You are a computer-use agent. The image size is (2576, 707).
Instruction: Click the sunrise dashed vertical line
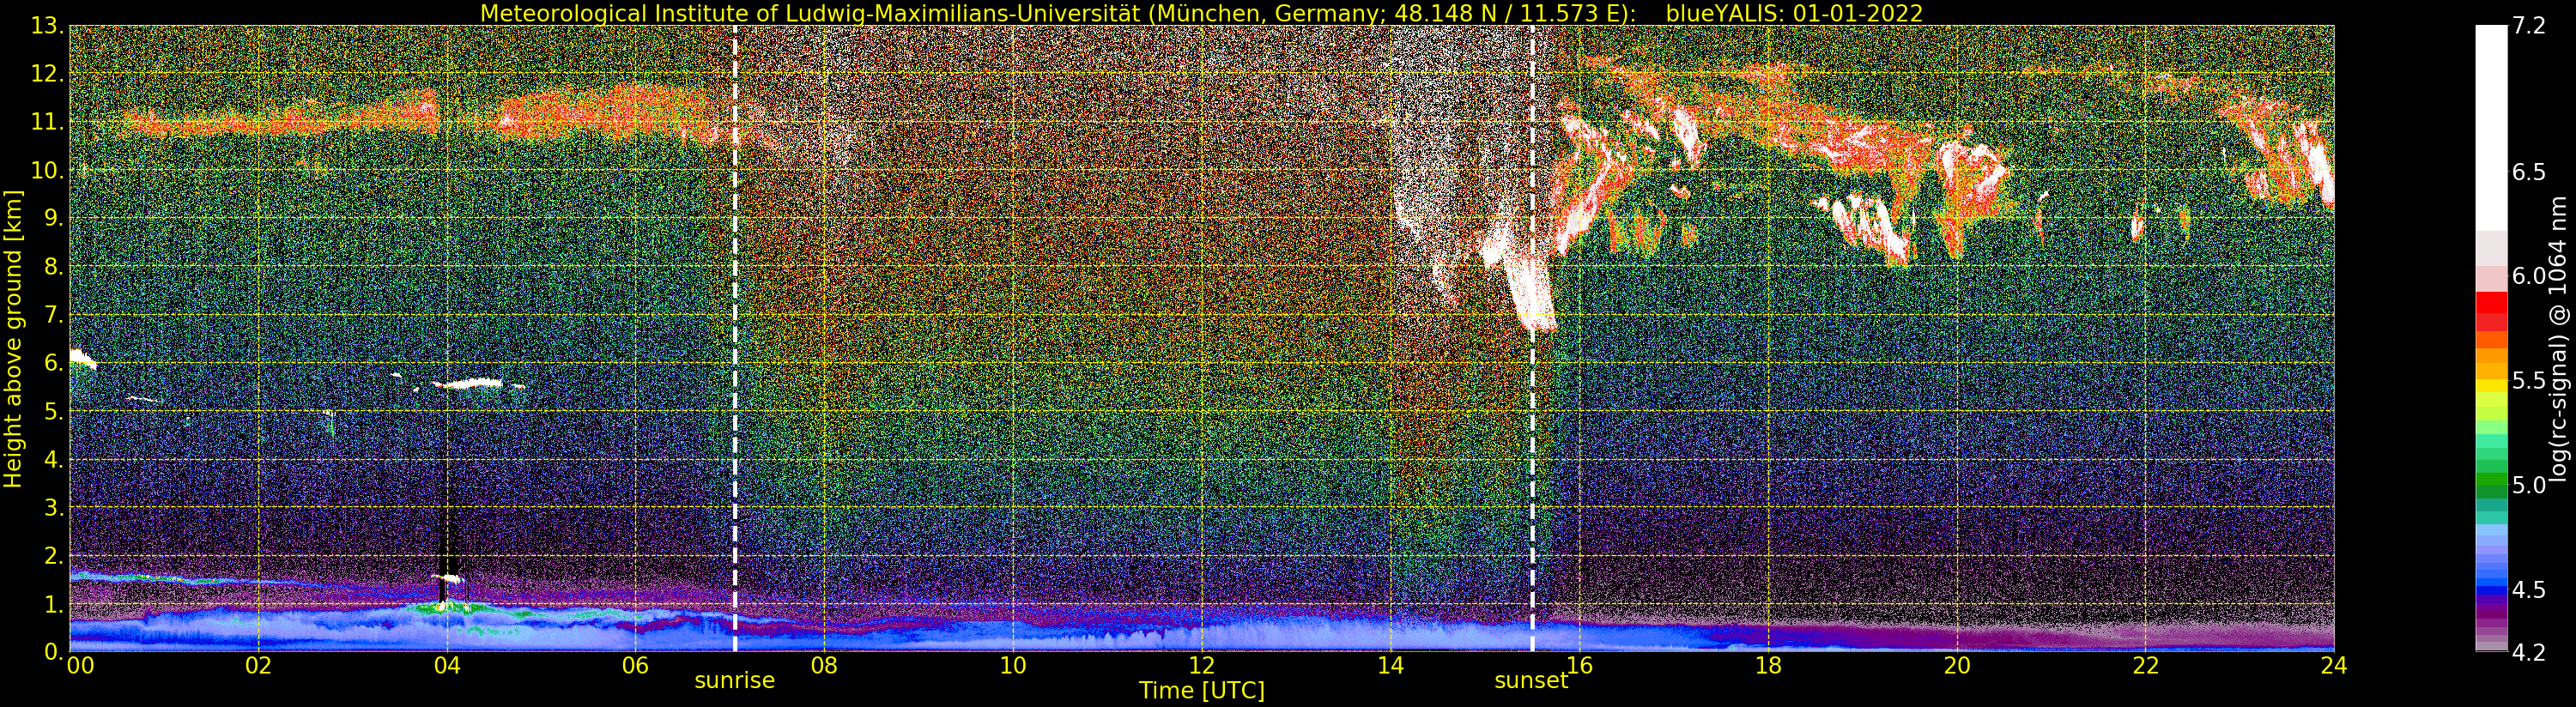point(735,339)
